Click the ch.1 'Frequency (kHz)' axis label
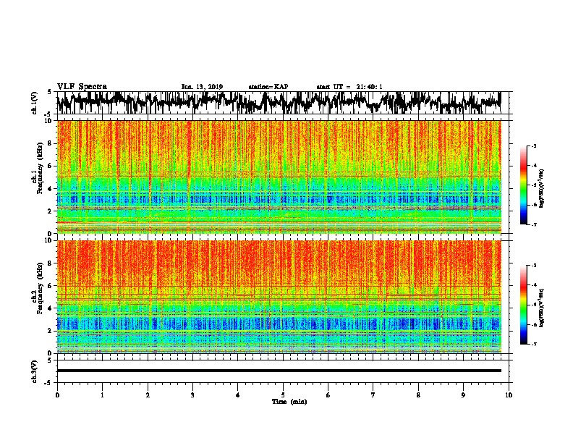The width and height of the screenshot is (573, 443). [x=40, y=169]
